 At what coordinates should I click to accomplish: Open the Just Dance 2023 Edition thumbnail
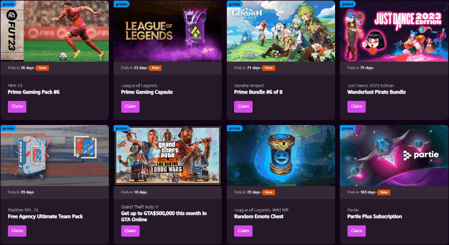point(395,31)
